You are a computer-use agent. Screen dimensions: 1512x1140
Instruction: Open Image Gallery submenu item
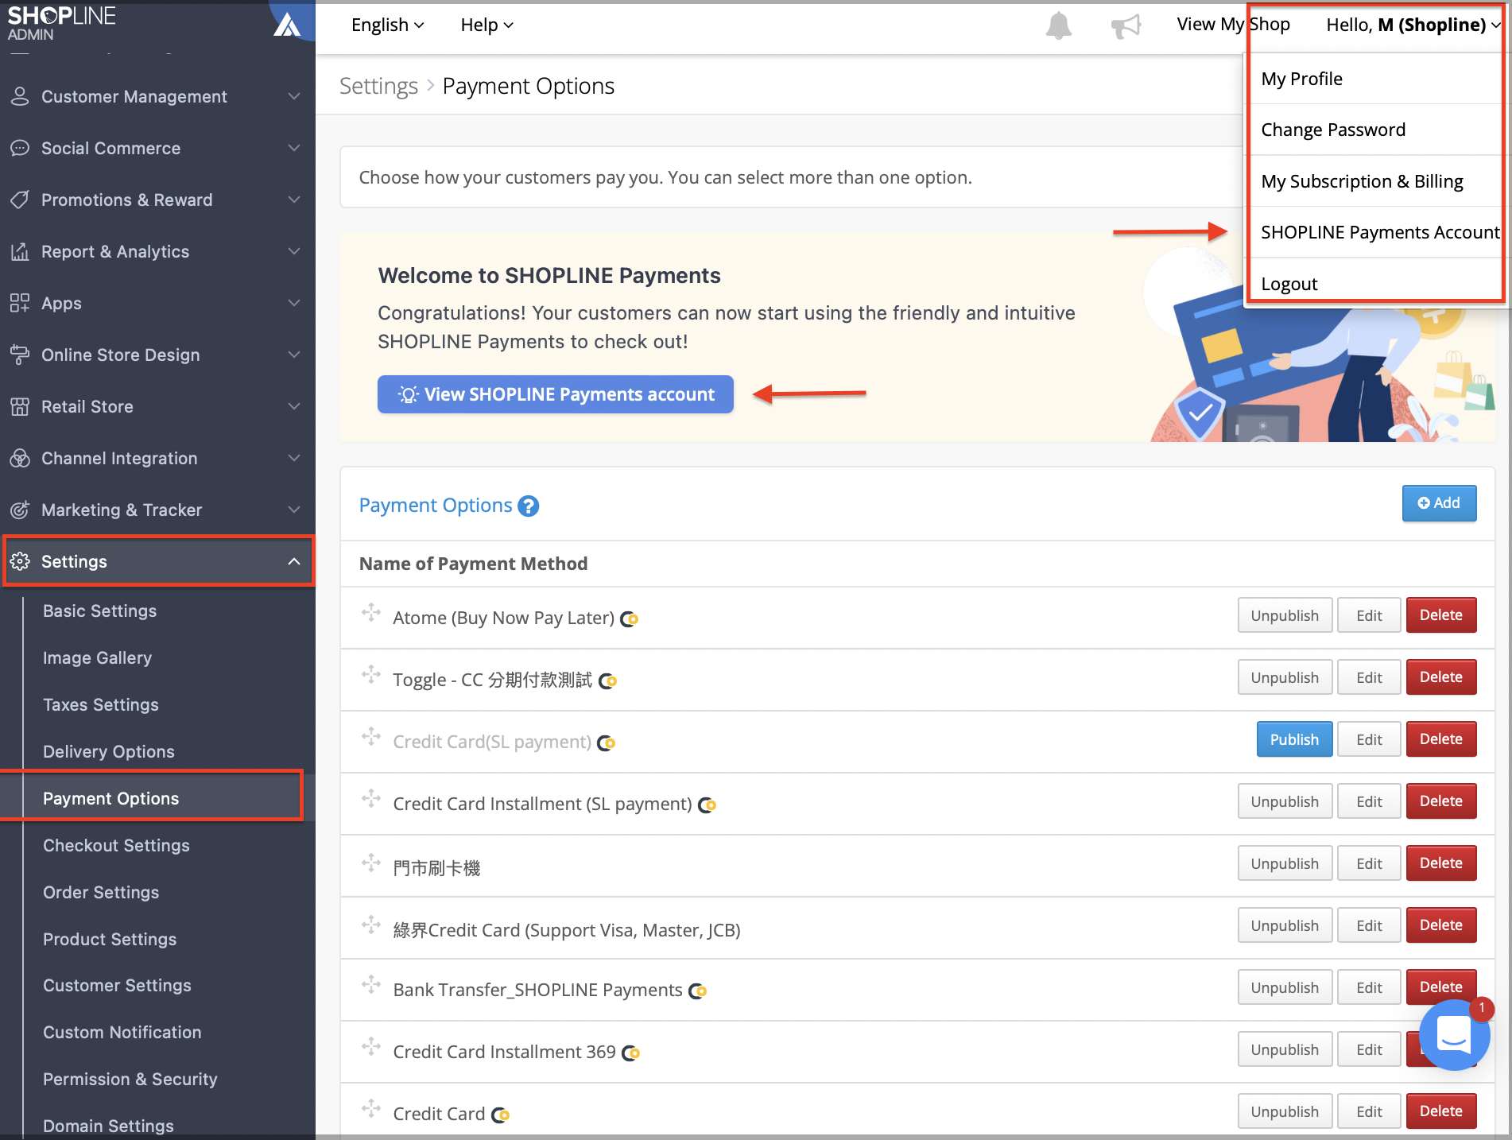point(97,657)
